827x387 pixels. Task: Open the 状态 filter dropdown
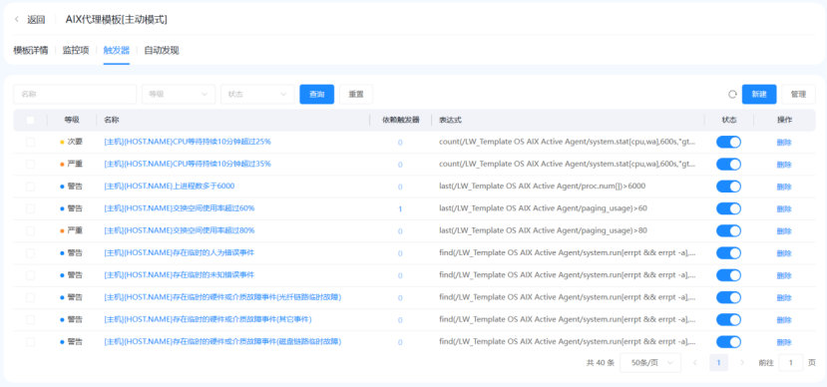[257, 95]
